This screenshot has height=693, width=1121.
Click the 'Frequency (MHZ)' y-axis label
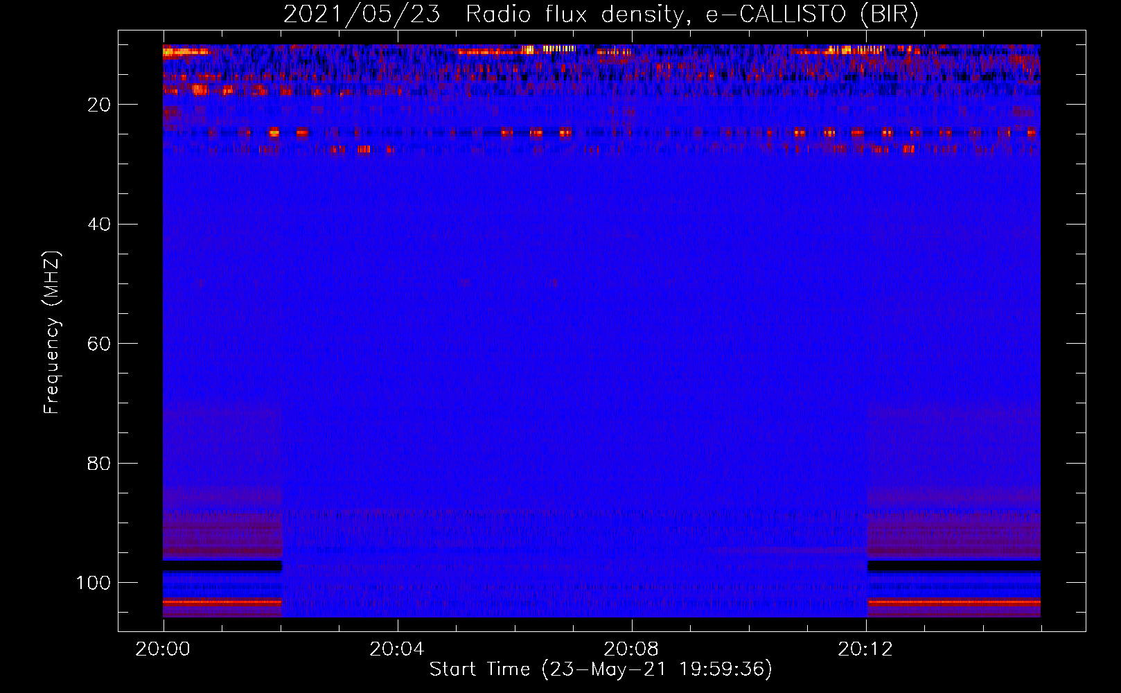click(52, 332)
